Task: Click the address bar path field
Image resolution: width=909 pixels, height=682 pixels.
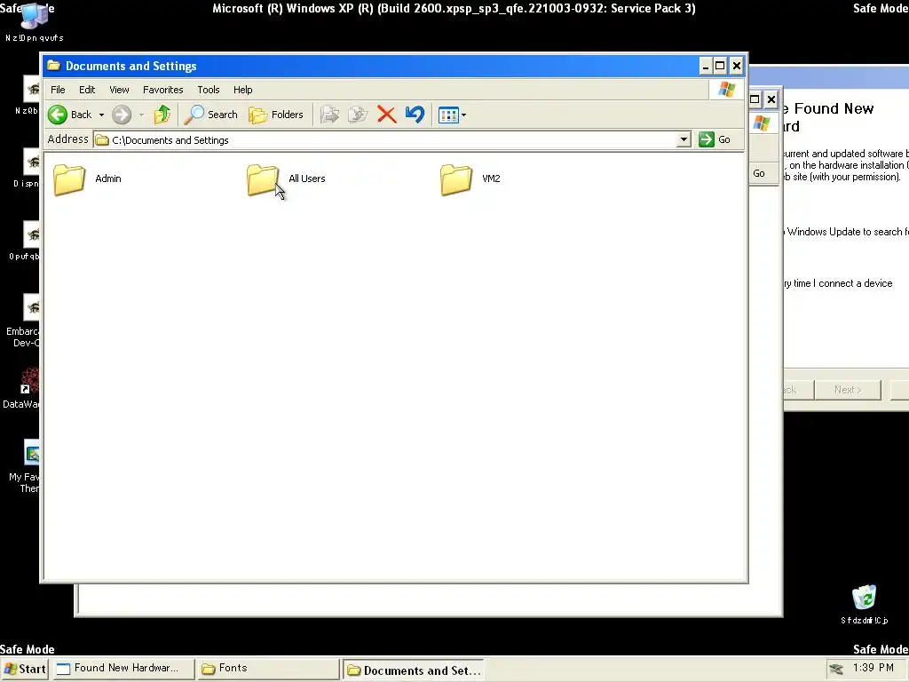Action: (x=385, y=139)
